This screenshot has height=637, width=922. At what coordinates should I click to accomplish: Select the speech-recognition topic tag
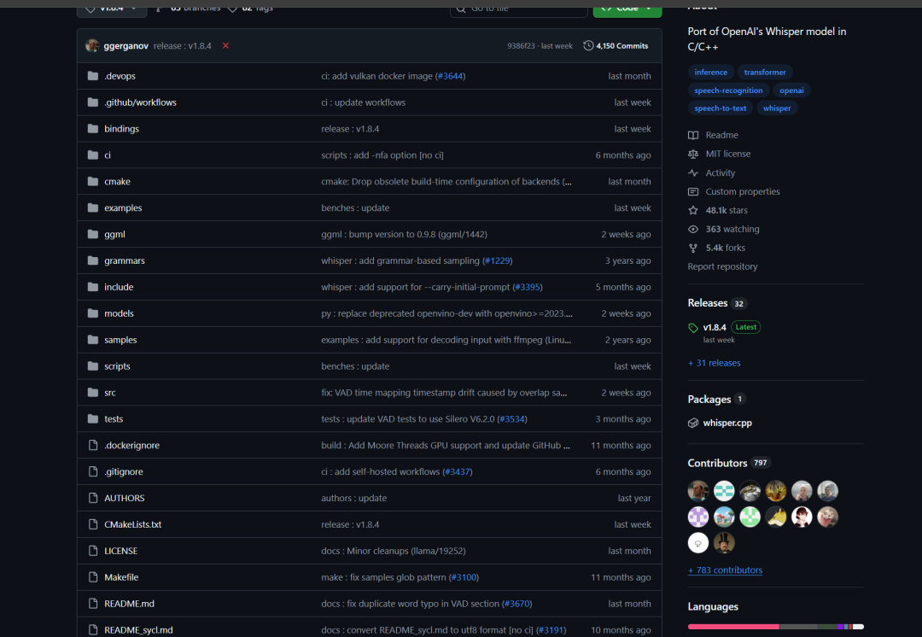[x=728, y=91]
